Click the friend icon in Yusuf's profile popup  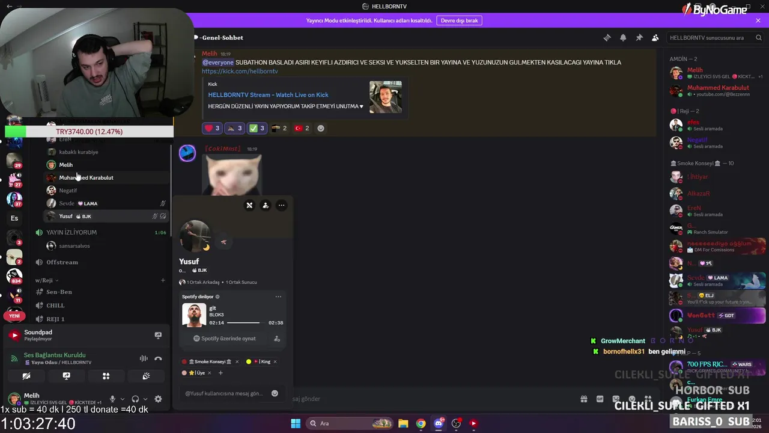(266, 205)
